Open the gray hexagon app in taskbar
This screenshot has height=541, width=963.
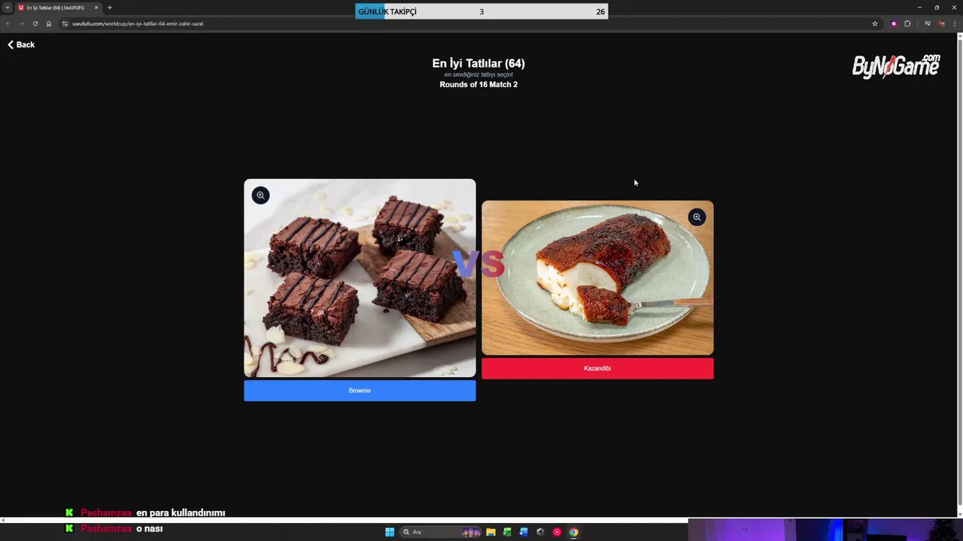(x=540, y=532)
